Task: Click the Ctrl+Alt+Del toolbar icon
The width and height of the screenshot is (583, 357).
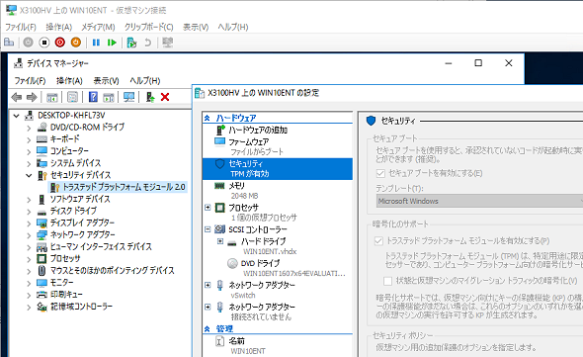Action: point(9,43)
